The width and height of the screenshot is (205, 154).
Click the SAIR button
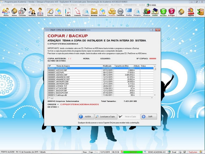coord(149,117)
